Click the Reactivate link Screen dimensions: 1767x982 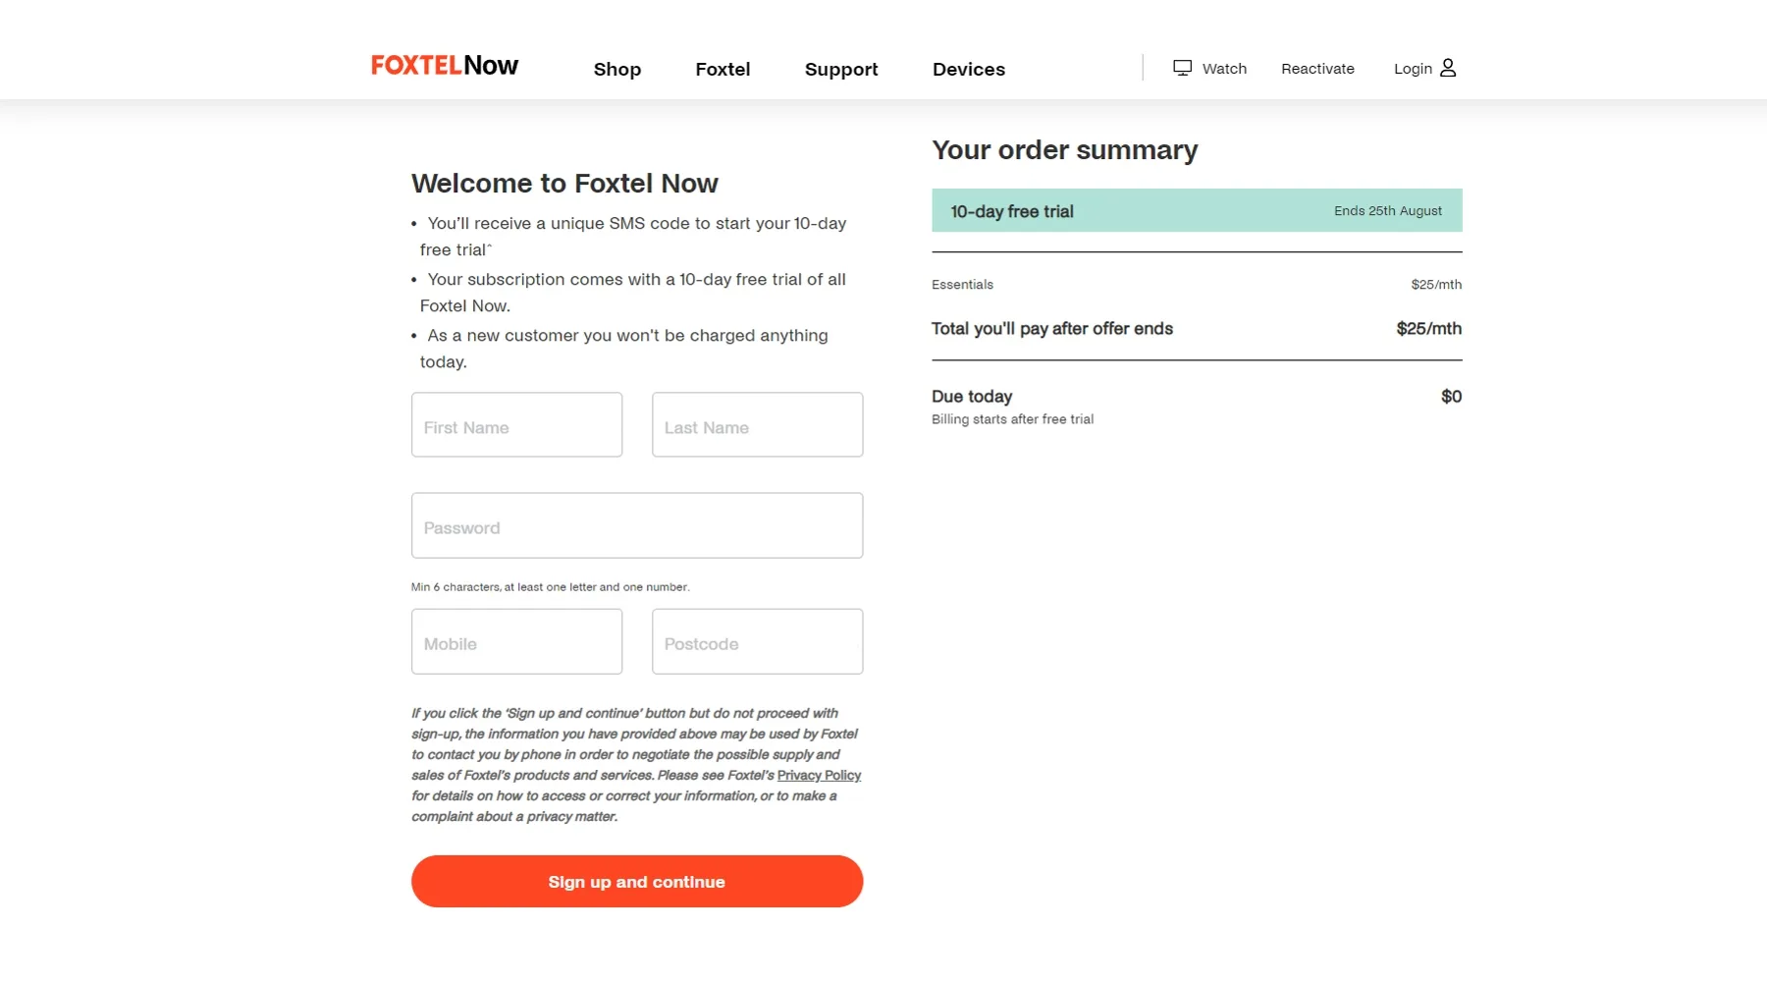(x=1317, y=69)
